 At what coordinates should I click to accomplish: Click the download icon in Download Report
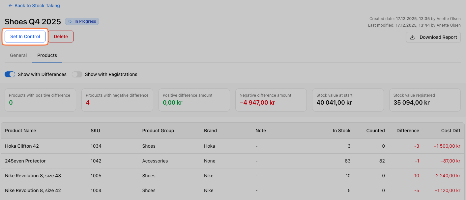coord(412,37)
